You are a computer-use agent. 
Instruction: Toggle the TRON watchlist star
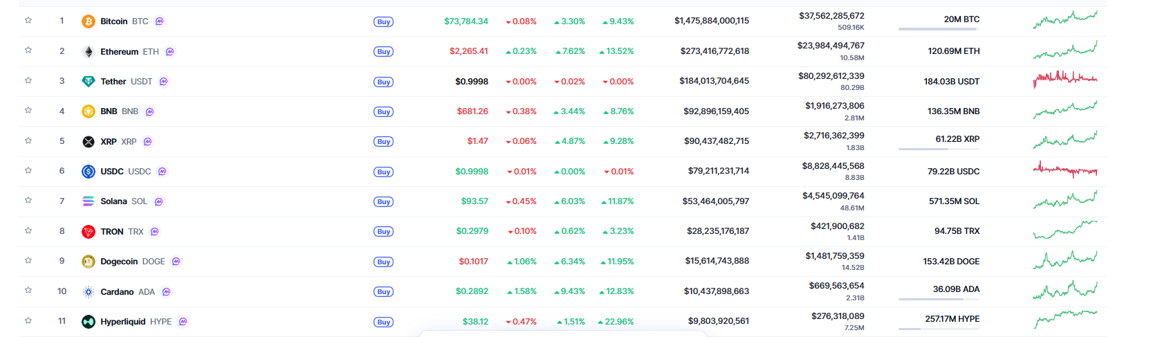(x=28, y=230)
